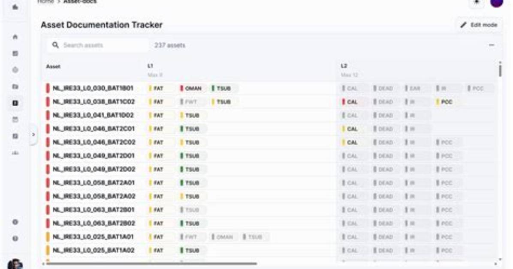513x269 pixels.
Task: Open the help icon in lower sidebar
Action: coord(15,238)
